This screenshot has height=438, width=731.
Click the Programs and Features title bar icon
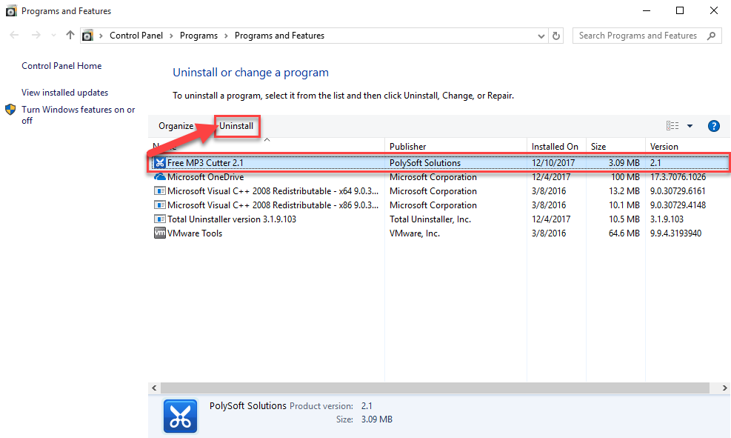click(x=11, y=10)
